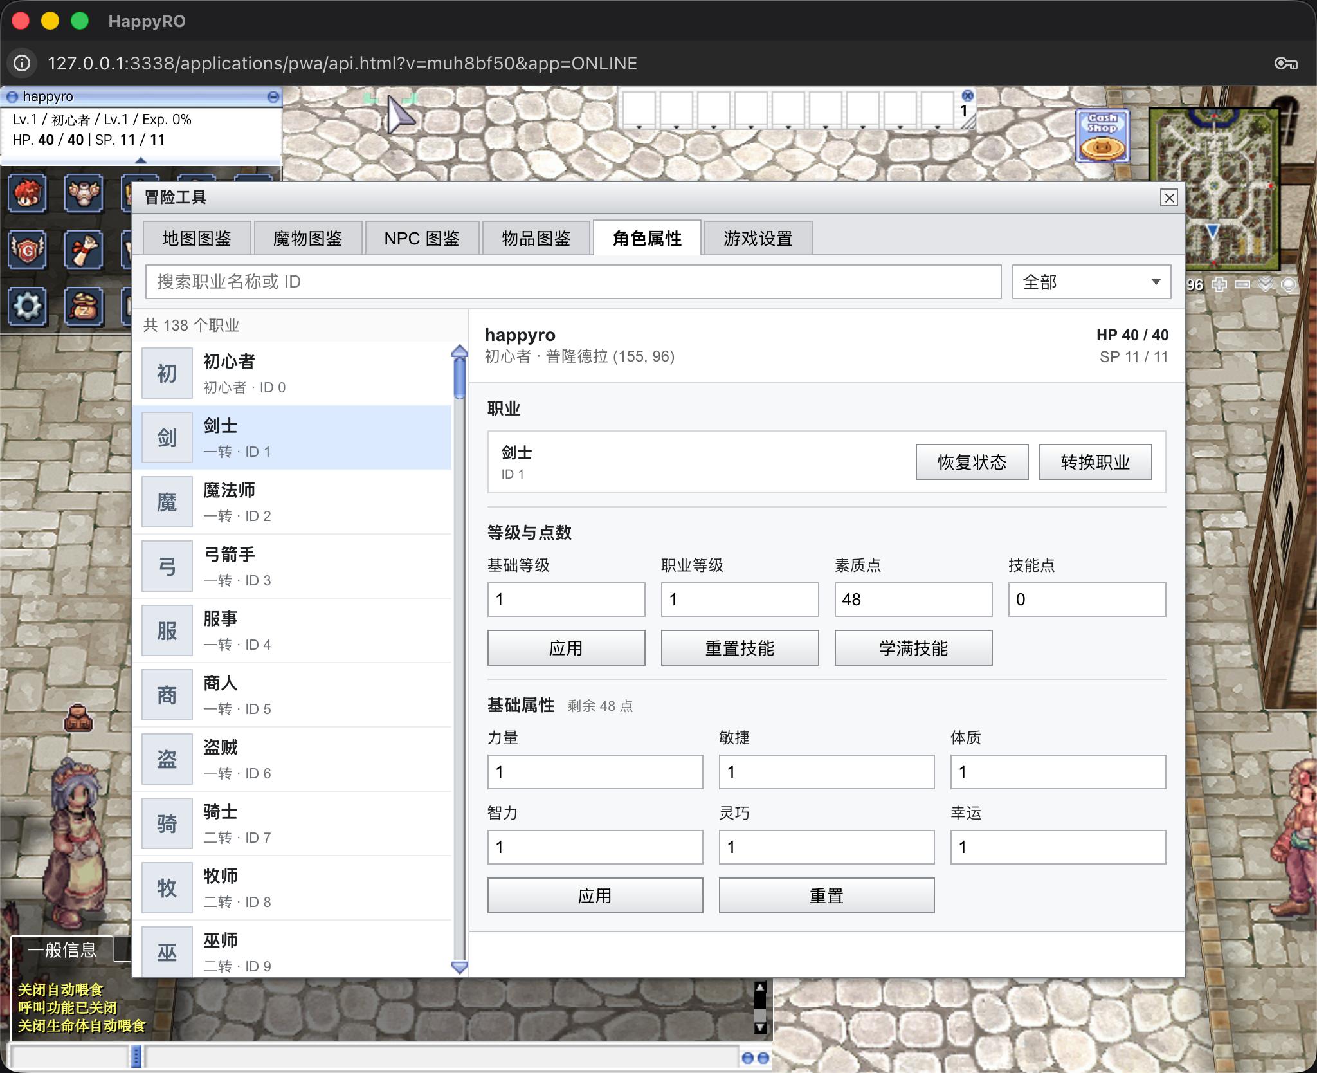This screenshot has width=1317, height=1073.
Task: Click chat log scroll up arrow
Action: [760, 987]
